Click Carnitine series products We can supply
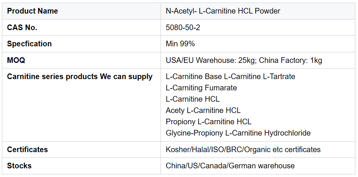This screenshot has height=177, width=358. coord(80,76)
